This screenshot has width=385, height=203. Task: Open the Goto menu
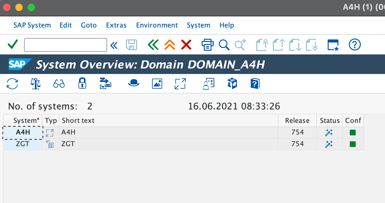coord(89,25)
